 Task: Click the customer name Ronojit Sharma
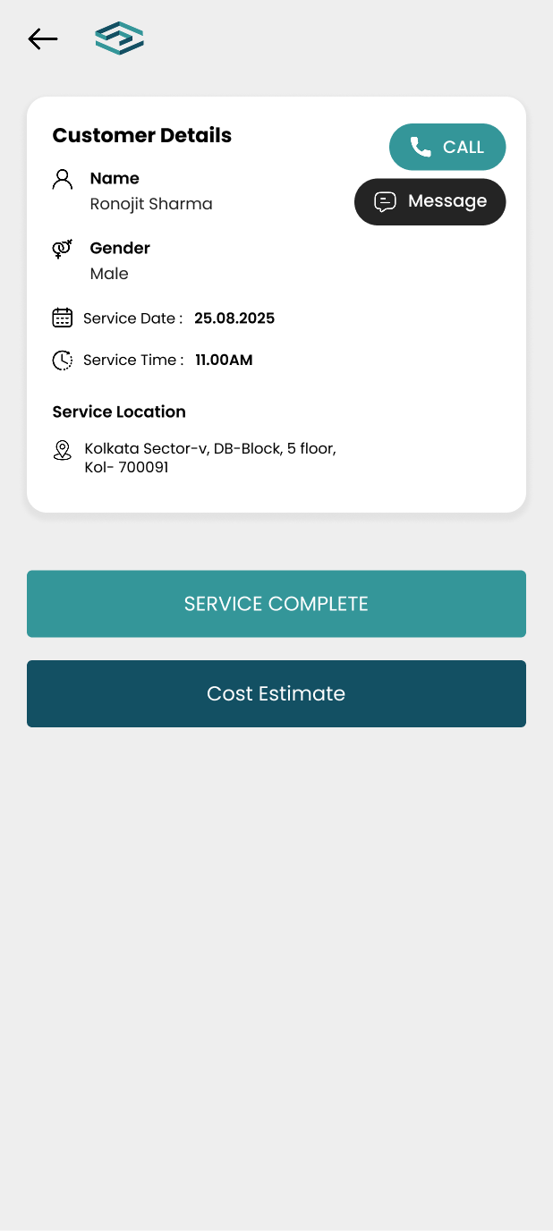click(151, 204)
